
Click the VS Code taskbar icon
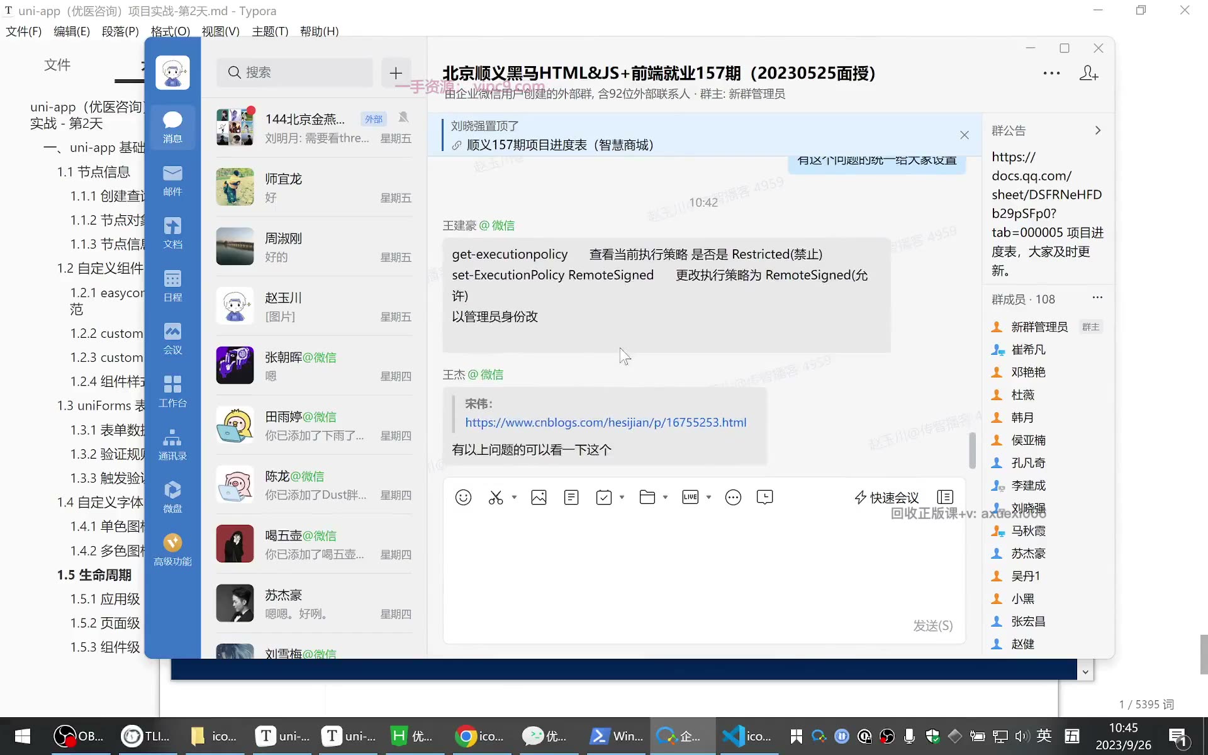747,736
